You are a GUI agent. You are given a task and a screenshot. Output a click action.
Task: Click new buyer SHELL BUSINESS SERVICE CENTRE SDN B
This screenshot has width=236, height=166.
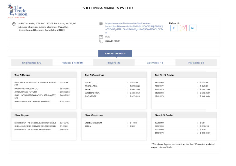pyautogui.click(x=35, y=126)
